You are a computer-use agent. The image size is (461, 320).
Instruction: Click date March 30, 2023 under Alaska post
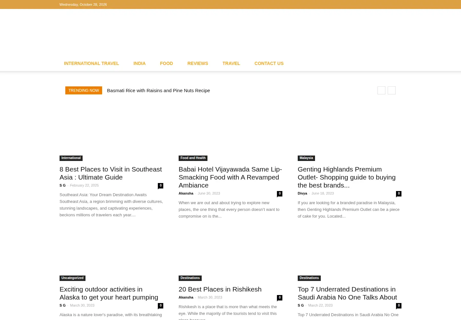82,305
